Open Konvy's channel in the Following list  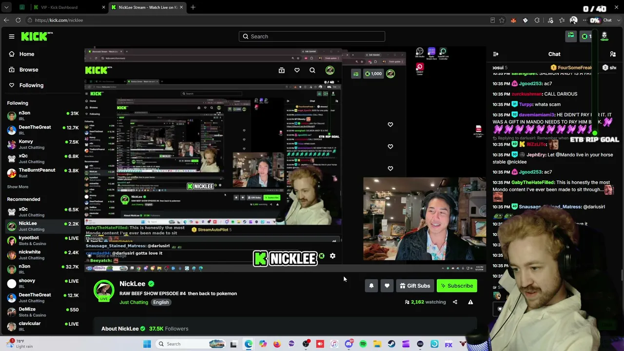43,144
